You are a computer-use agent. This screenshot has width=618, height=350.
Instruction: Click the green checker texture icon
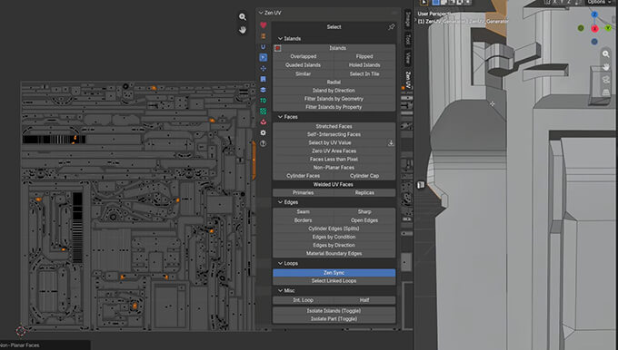(264, 112)
